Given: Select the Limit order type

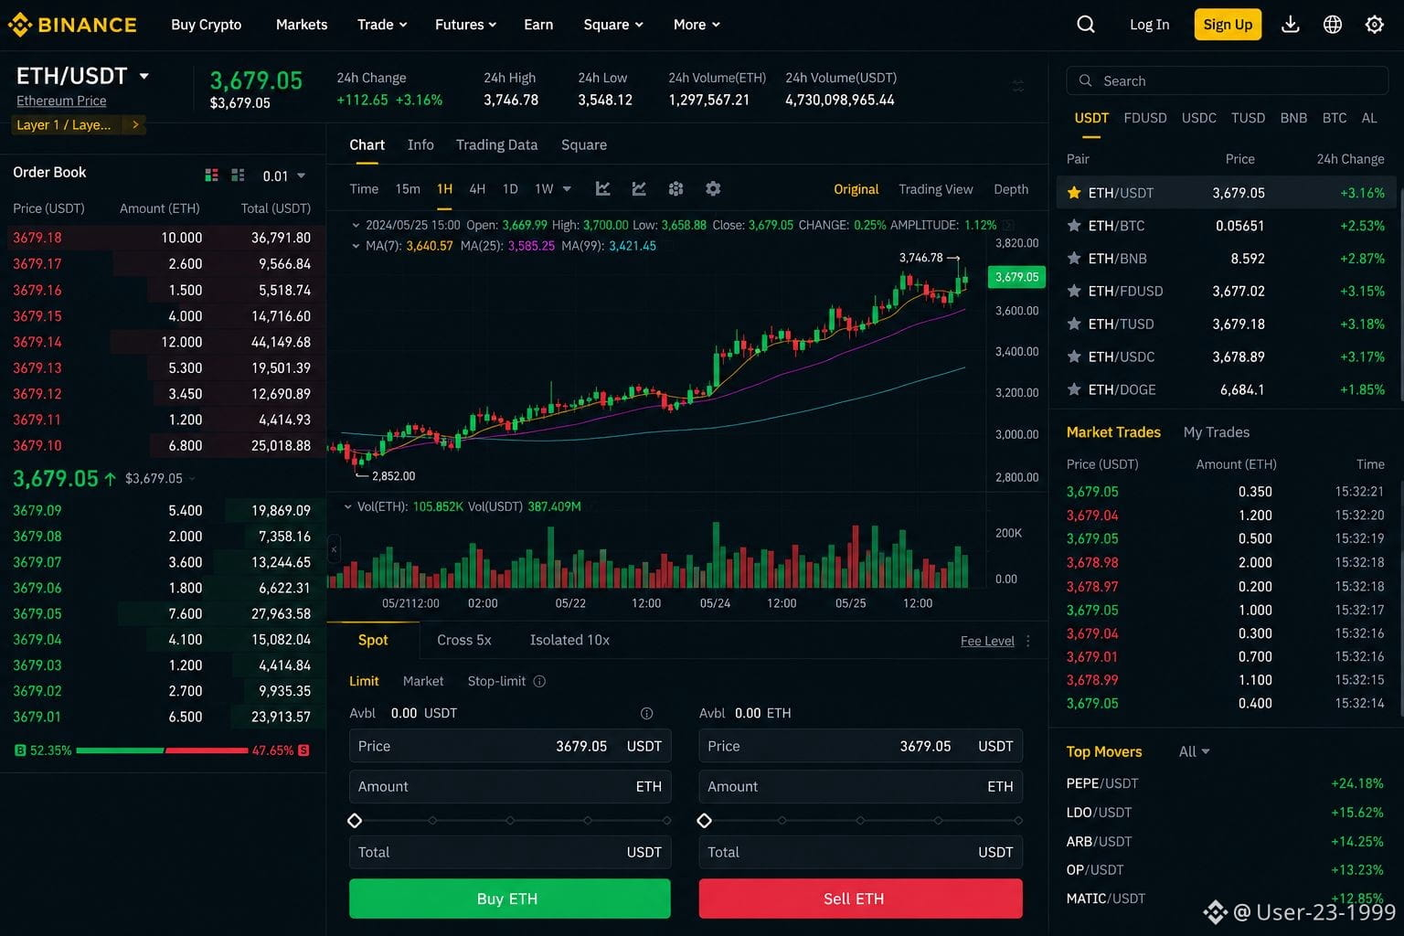Looking at the screenshot, I should [x=364, y=681].
